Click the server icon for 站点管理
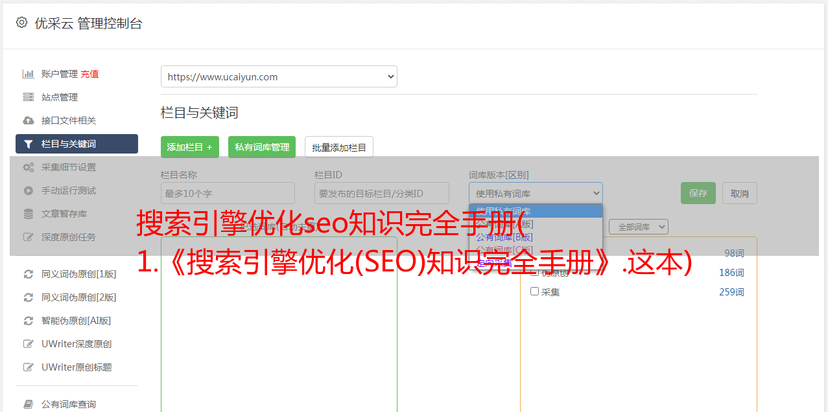This screenshot has width=828, height=412. pos(29,97)
